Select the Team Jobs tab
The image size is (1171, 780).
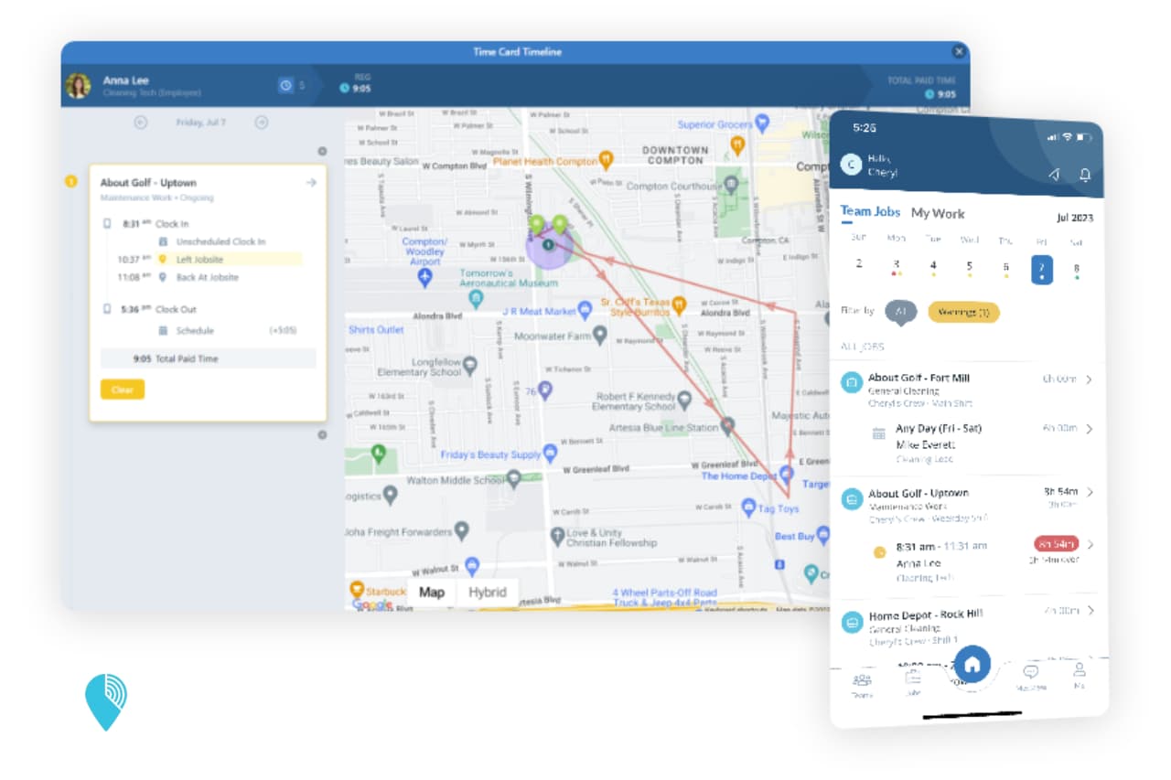pyautogui.click(x=870, y=211)
